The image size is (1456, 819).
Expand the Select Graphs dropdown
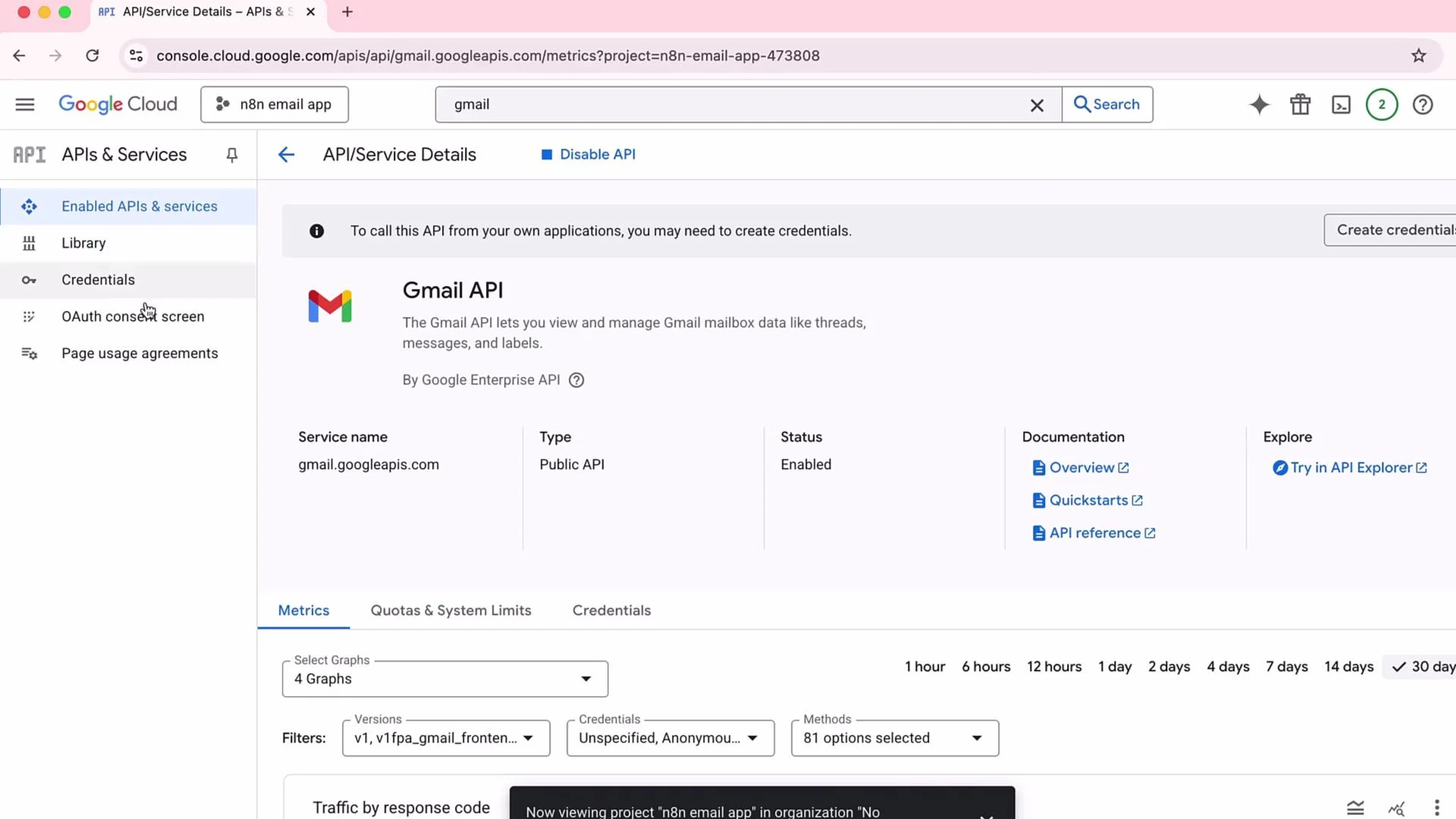(445, 679)
